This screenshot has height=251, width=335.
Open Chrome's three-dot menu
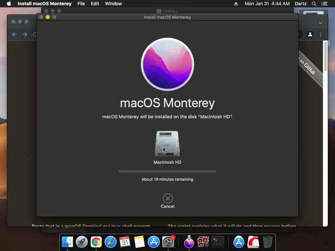[x=321, y=34]
